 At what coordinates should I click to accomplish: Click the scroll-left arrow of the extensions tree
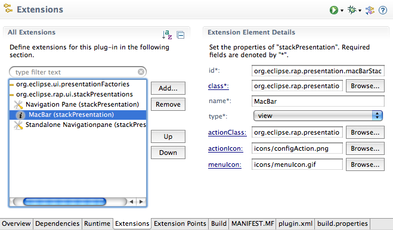pos(131,201)
